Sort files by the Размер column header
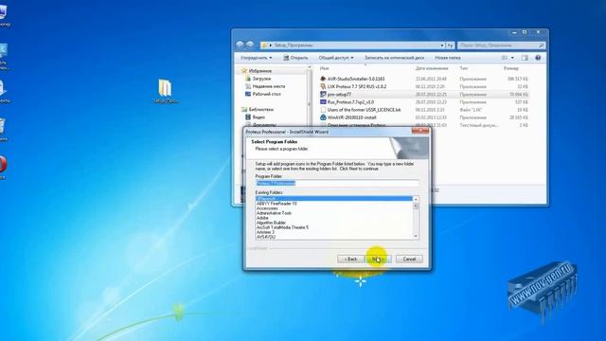 coord(511,68)
